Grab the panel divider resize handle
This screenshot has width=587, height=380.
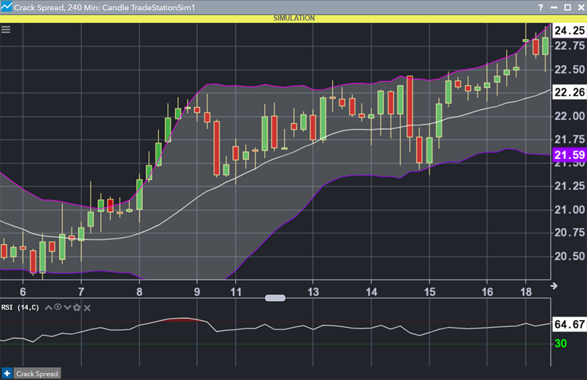coord(275,298)
